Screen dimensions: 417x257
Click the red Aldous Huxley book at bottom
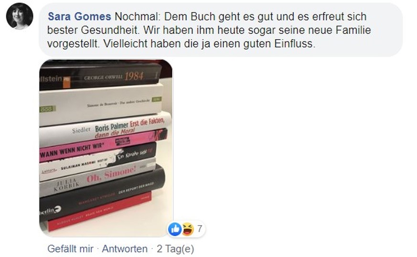[99, 211]
